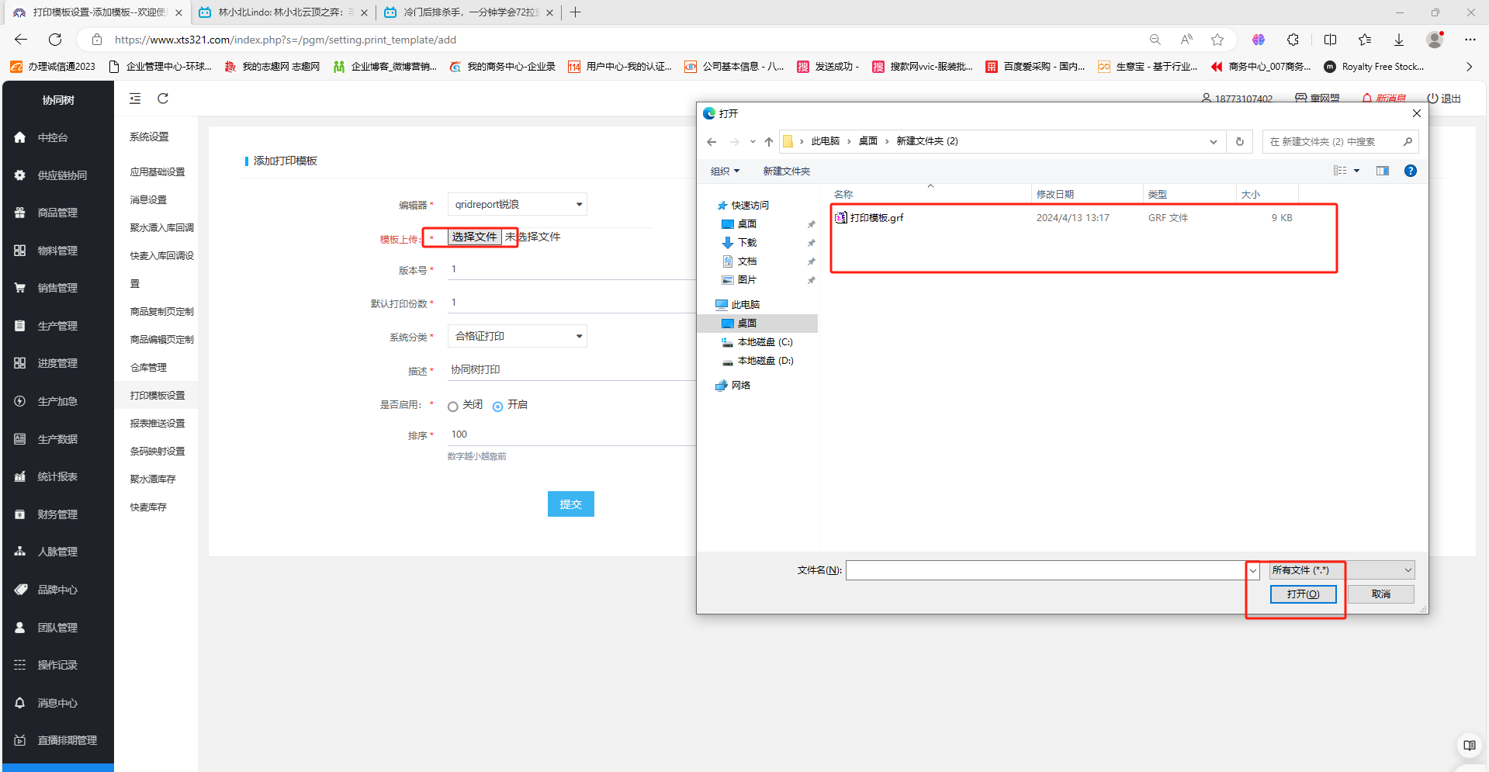Screen dimensions: 1489x772
Task: Collapse the sidebar menu toggle icon
Action: coord(135,99)
